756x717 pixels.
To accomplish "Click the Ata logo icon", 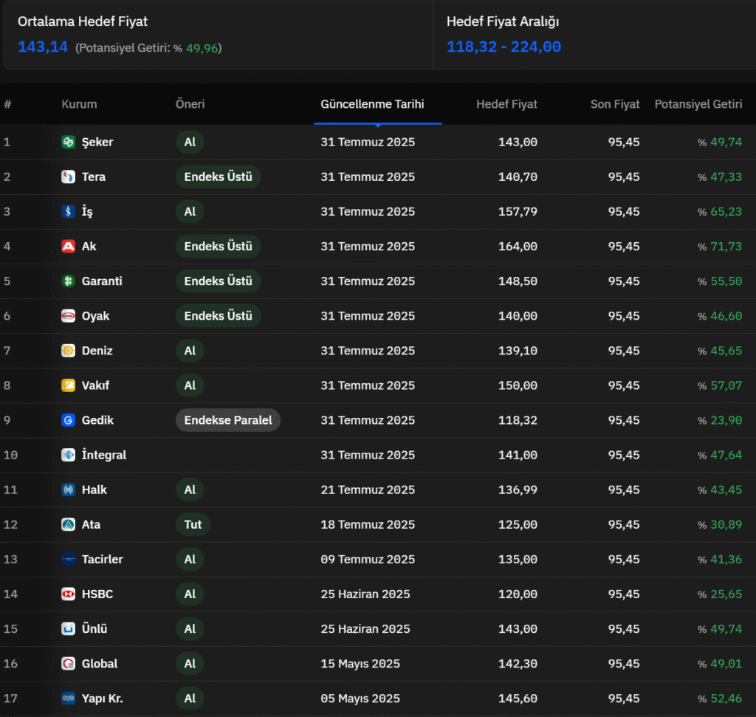I will [x=69, y=524].
